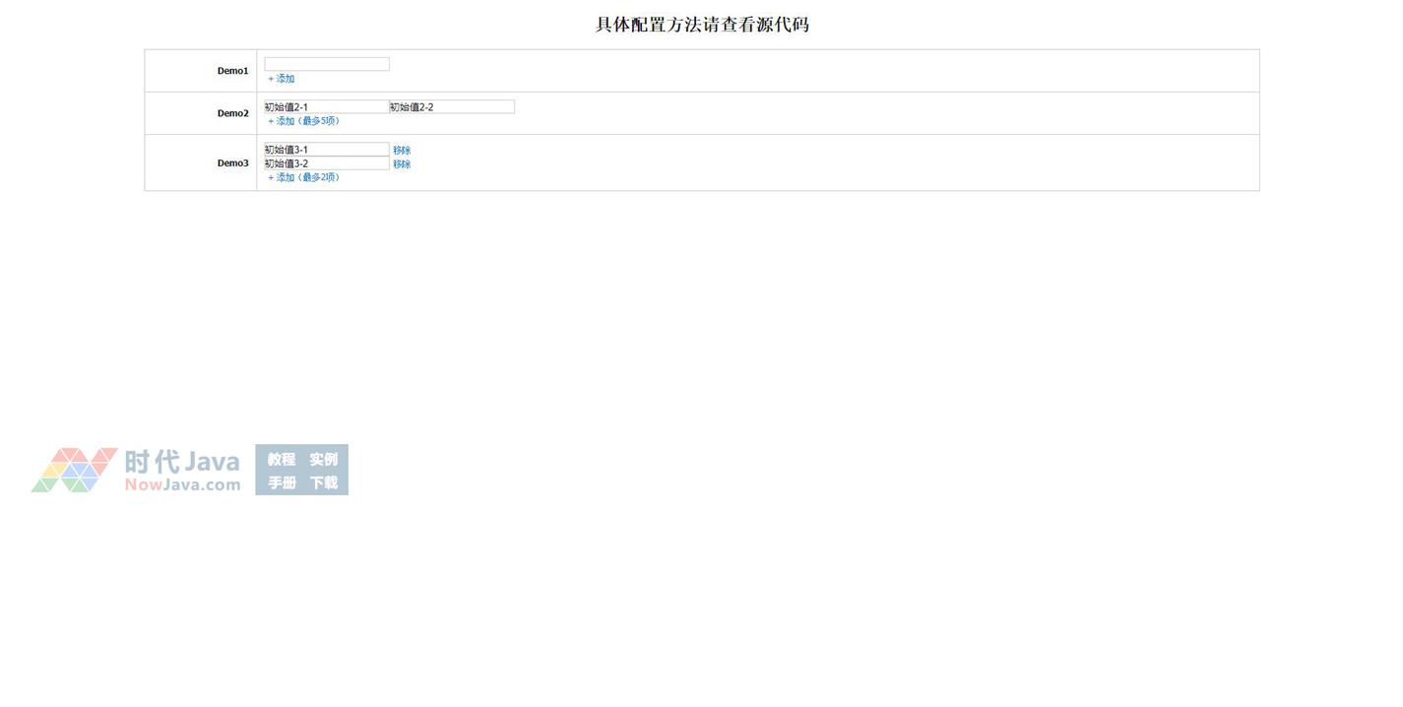
Task: Click the heading 具体配置方法请查看源代码
Action: tap(702, 25)
